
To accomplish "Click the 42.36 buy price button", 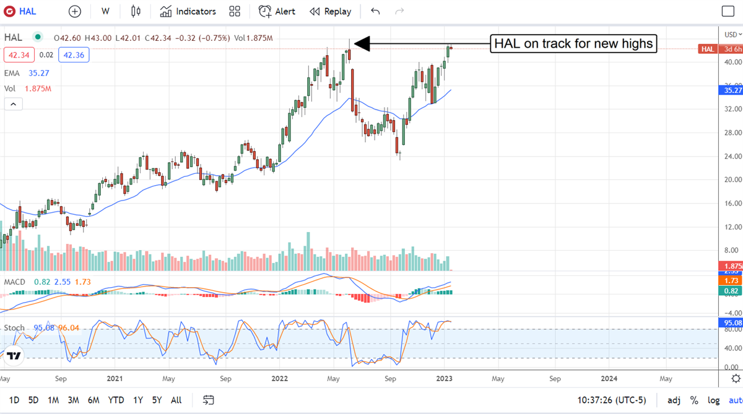I will tap(74, 55).
